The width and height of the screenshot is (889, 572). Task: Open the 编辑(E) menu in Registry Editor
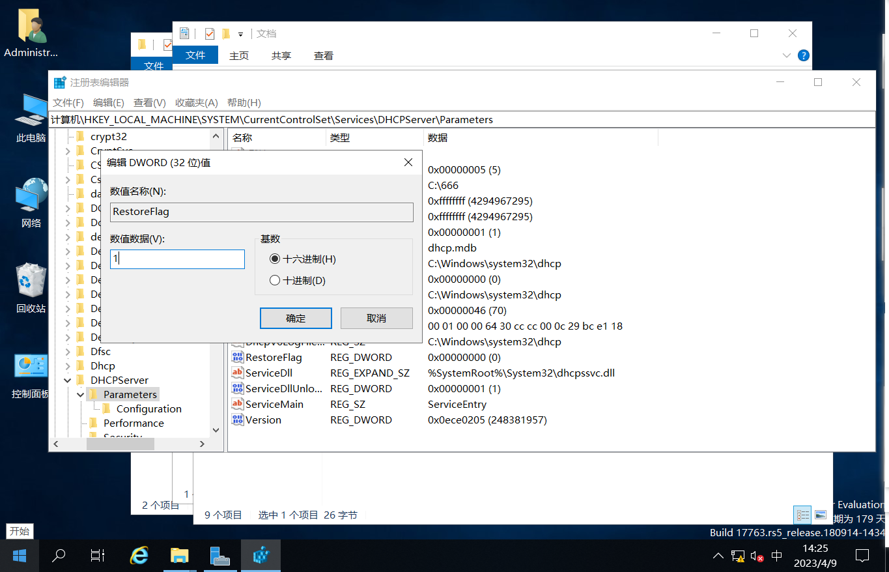108,103
